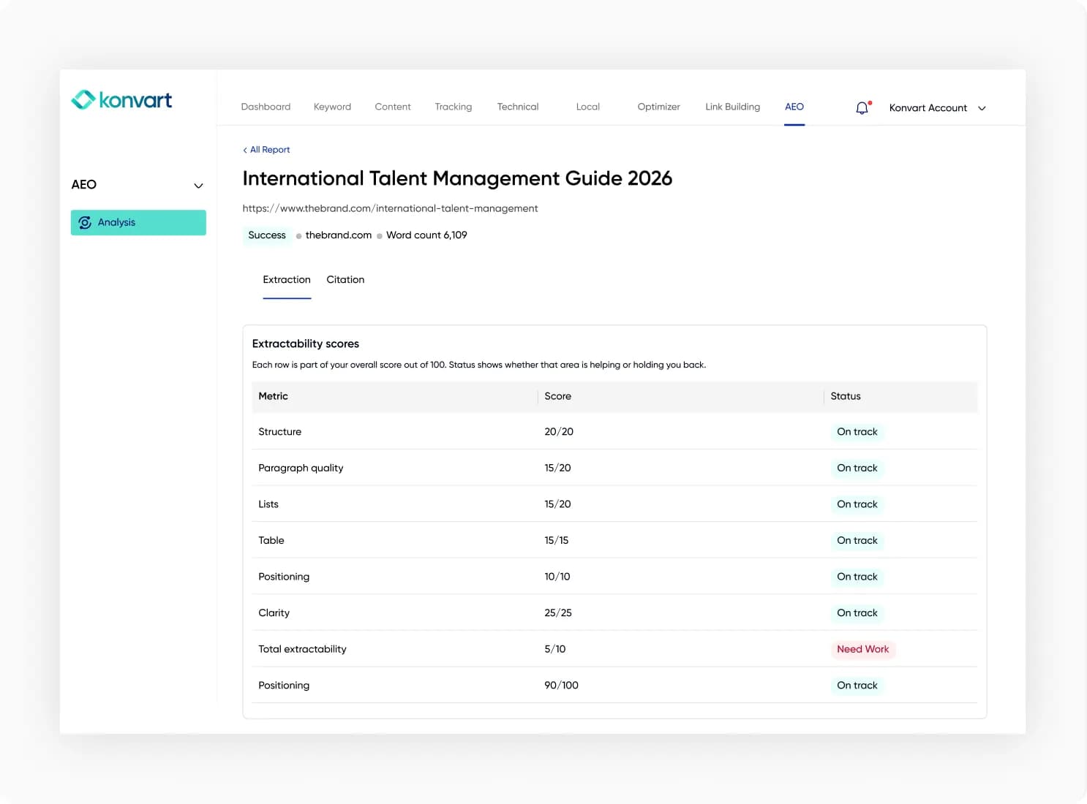Click the Success status badge
1087x804 pixels.
pyautogui.click(x=267, y=235)
